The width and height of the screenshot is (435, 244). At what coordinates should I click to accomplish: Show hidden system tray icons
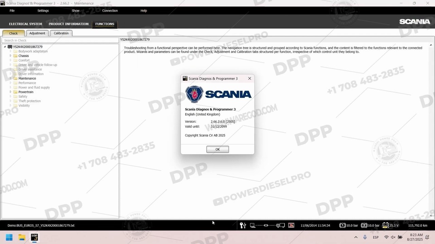pos(356,237)
